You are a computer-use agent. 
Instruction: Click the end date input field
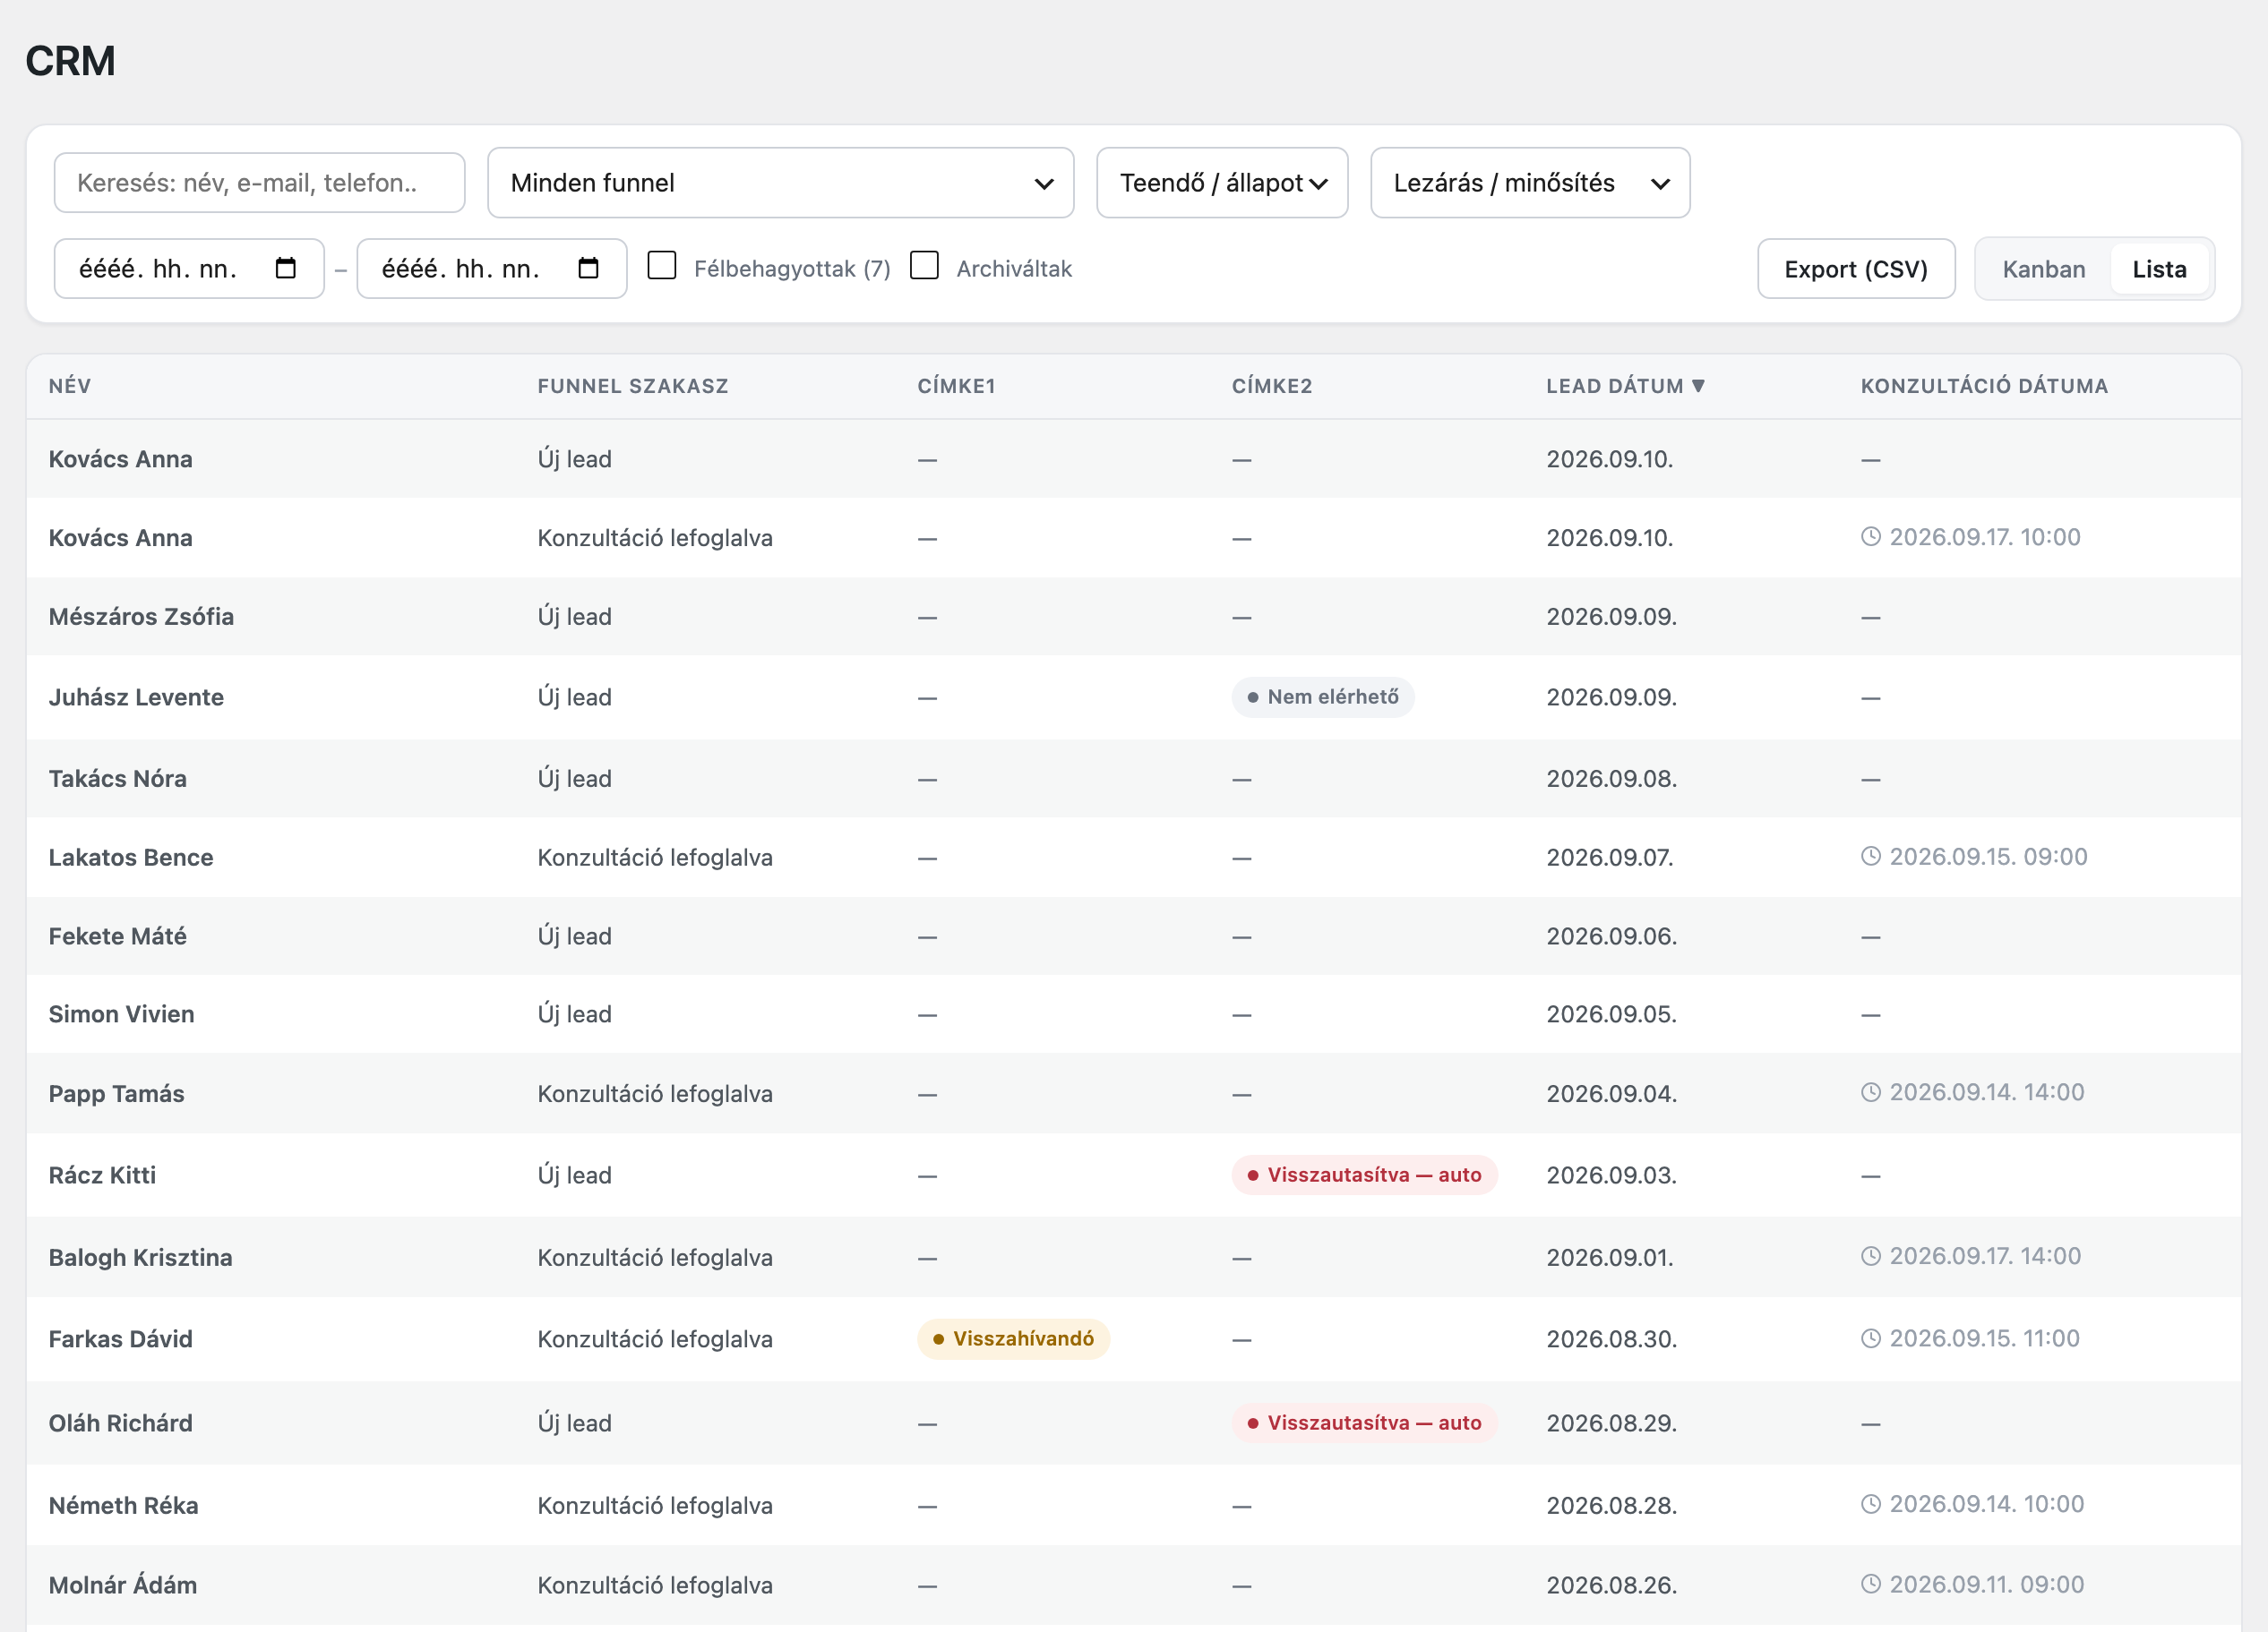[492, 269]
